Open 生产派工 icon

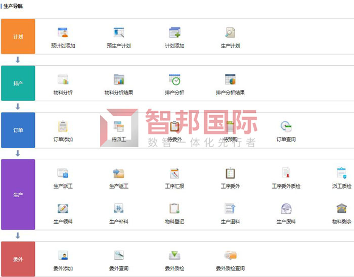[63, 174]
